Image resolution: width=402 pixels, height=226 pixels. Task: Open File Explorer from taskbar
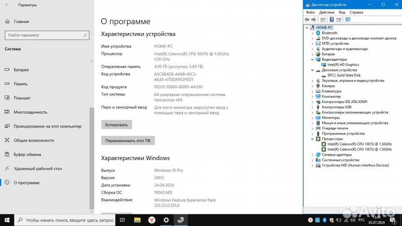coord(137,220)
